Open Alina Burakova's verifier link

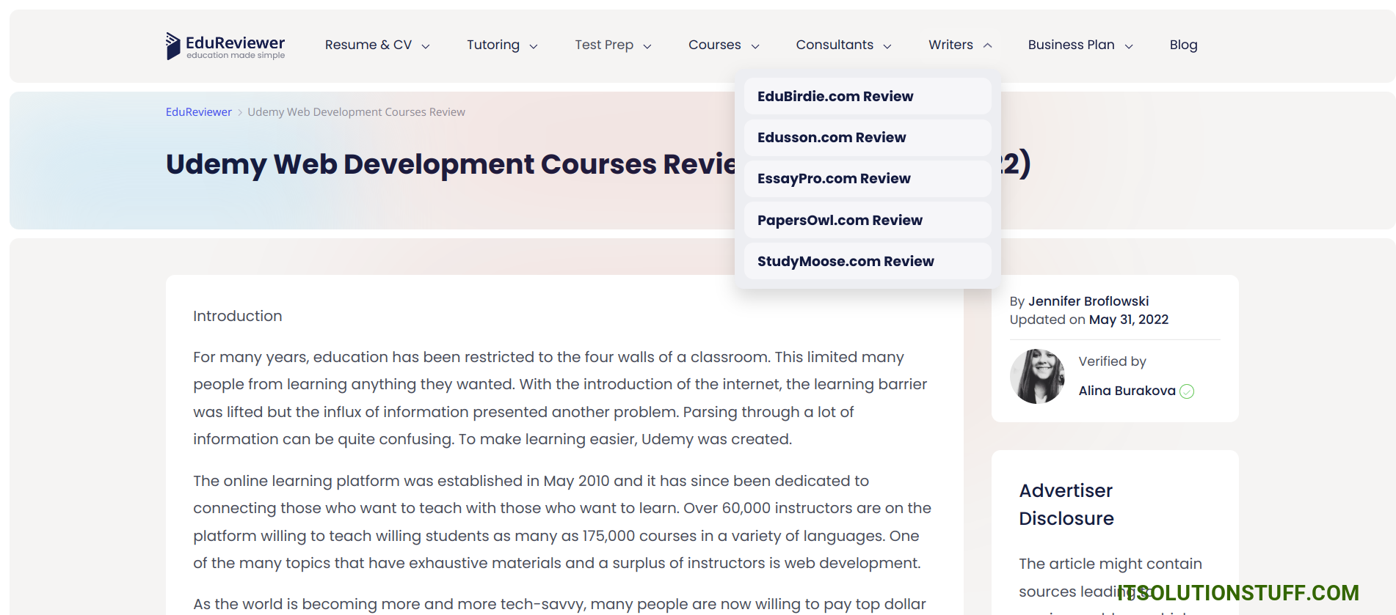coord(1127,391)
